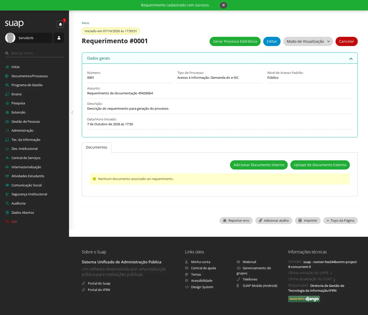Click the Pesquisa globe icon

[x=7, y=103]
